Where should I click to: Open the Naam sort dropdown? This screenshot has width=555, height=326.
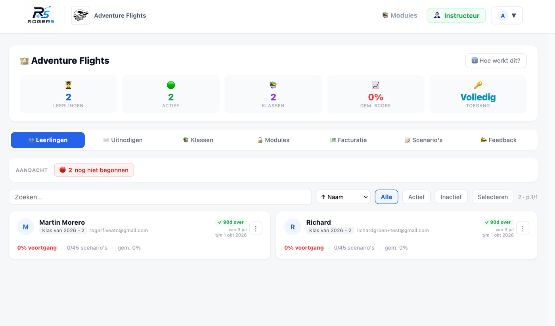coord(343,197)
